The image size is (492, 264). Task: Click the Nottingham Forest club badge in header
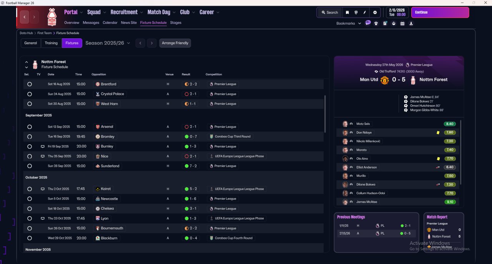coord(52,17)
